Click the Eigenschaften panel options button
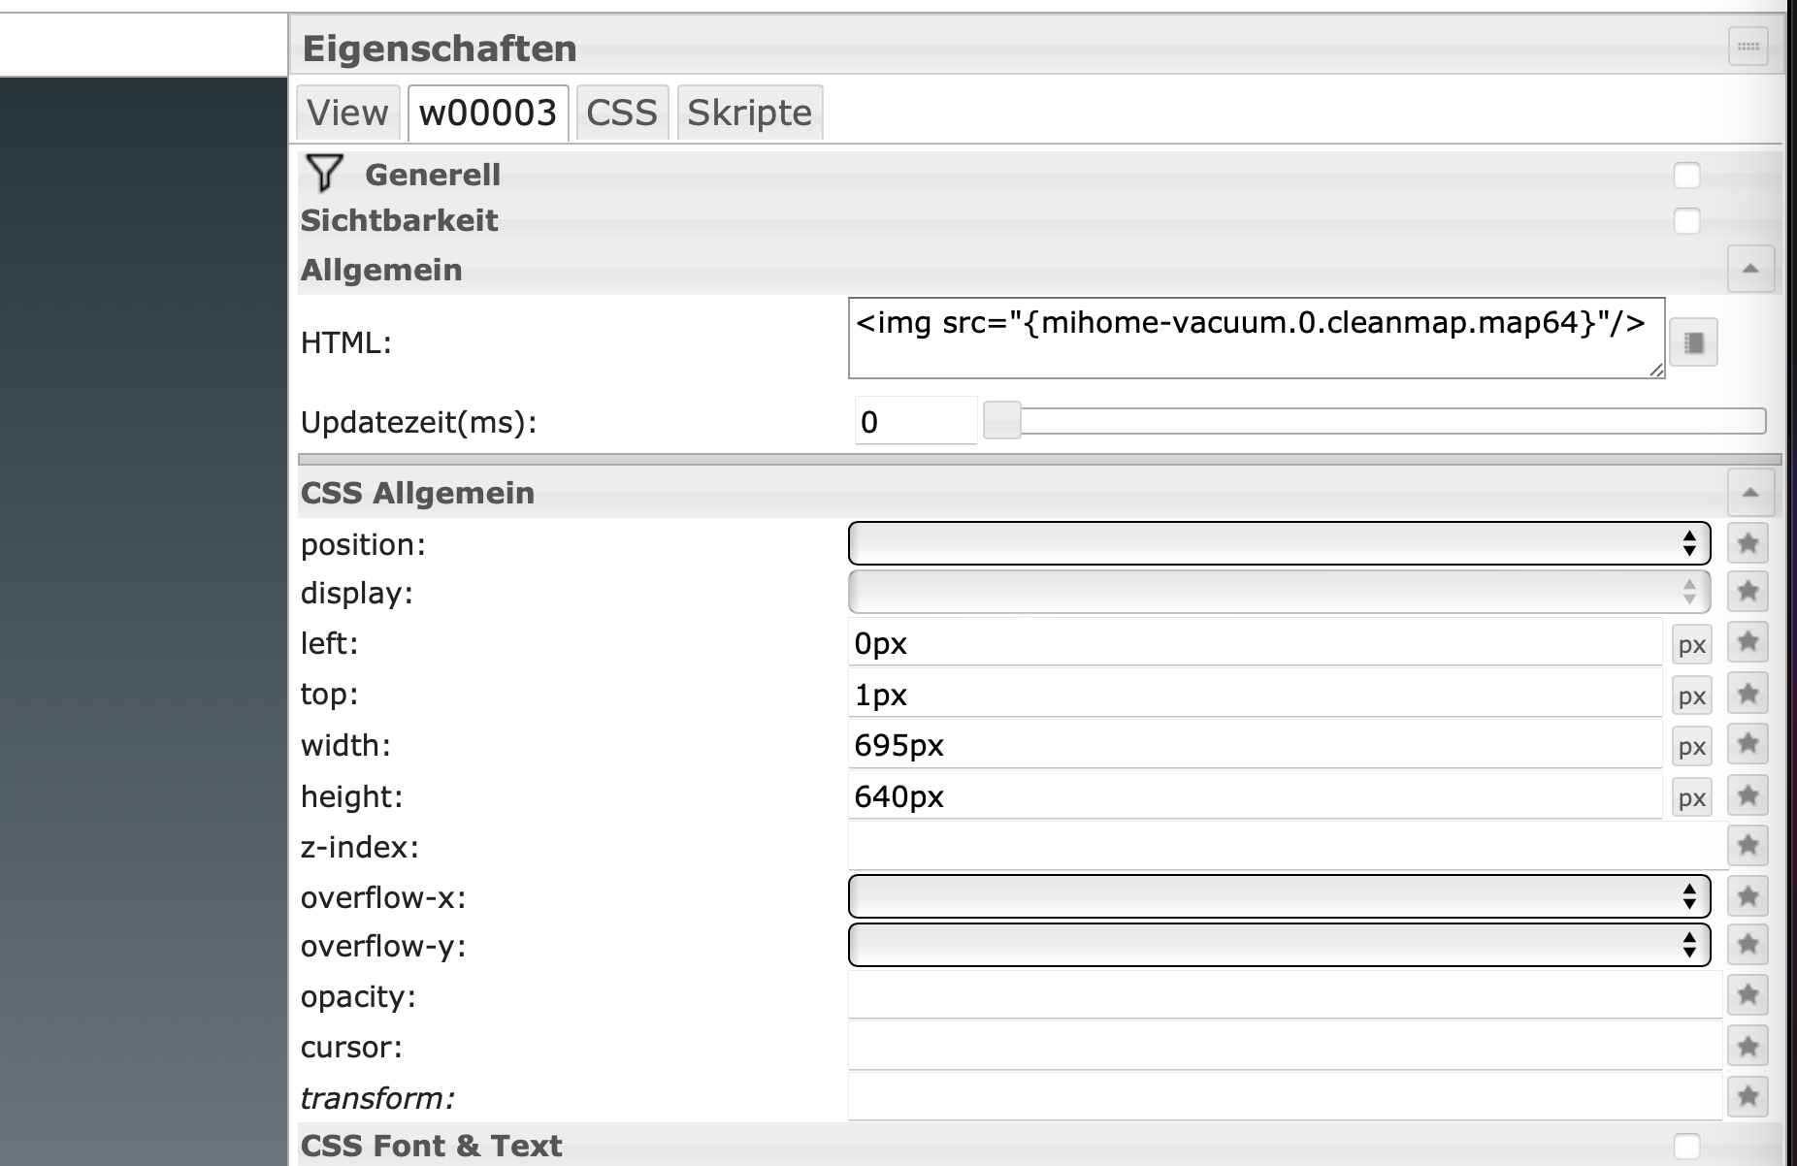This screenshot has height=1166, width=1797. point(1748,47)
